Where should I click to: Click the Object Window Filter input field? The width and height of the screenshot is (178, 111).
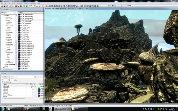pos(9,13)
